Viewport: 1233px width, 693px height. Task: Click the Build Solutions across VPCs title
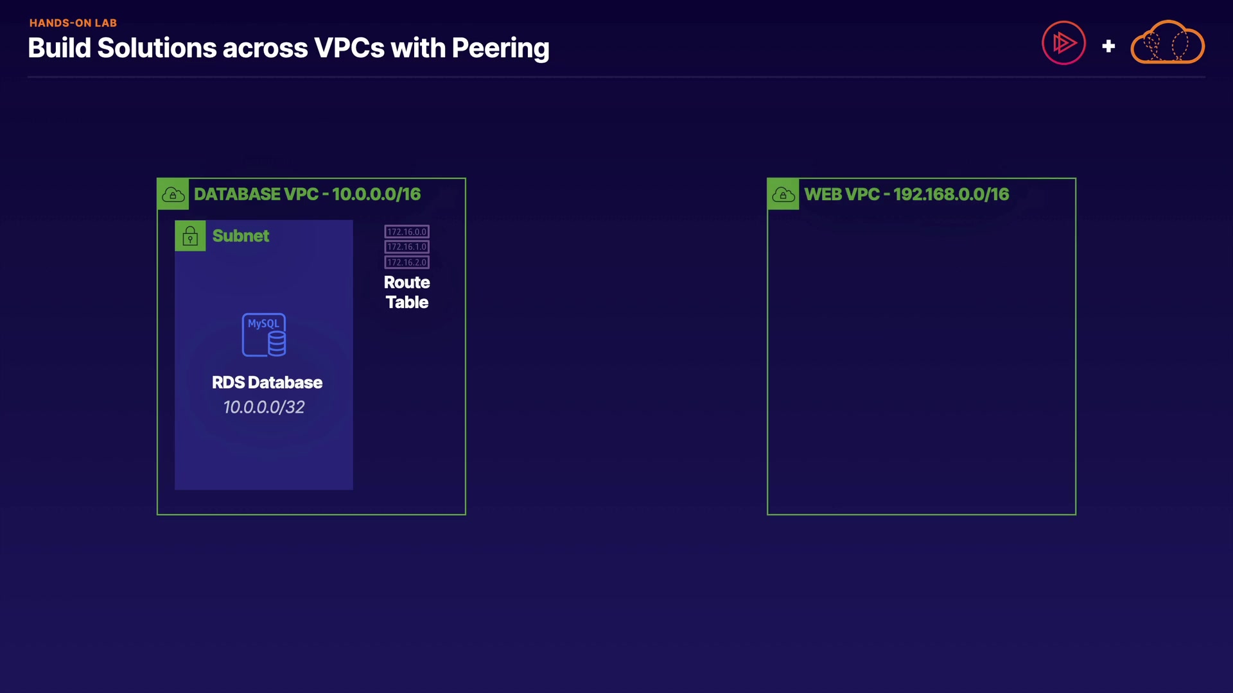click(x=288, y=48)
